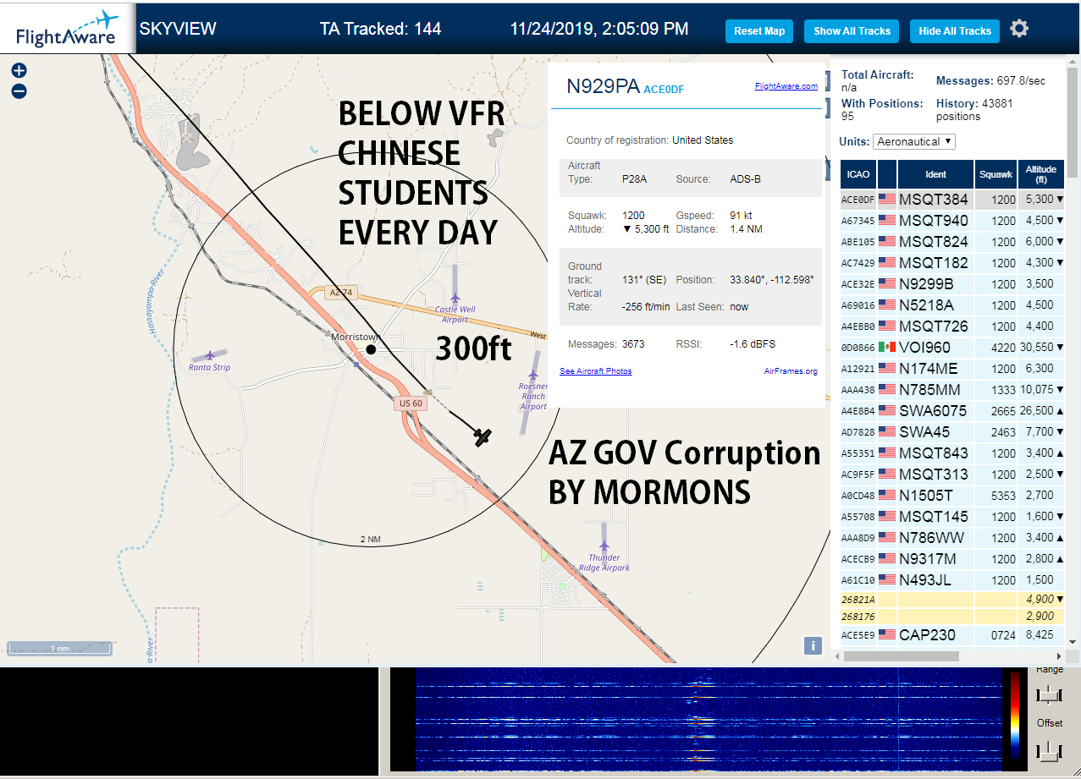Click the FlightAware logo
Screen dimensions: 1081x779
[67, 29]
